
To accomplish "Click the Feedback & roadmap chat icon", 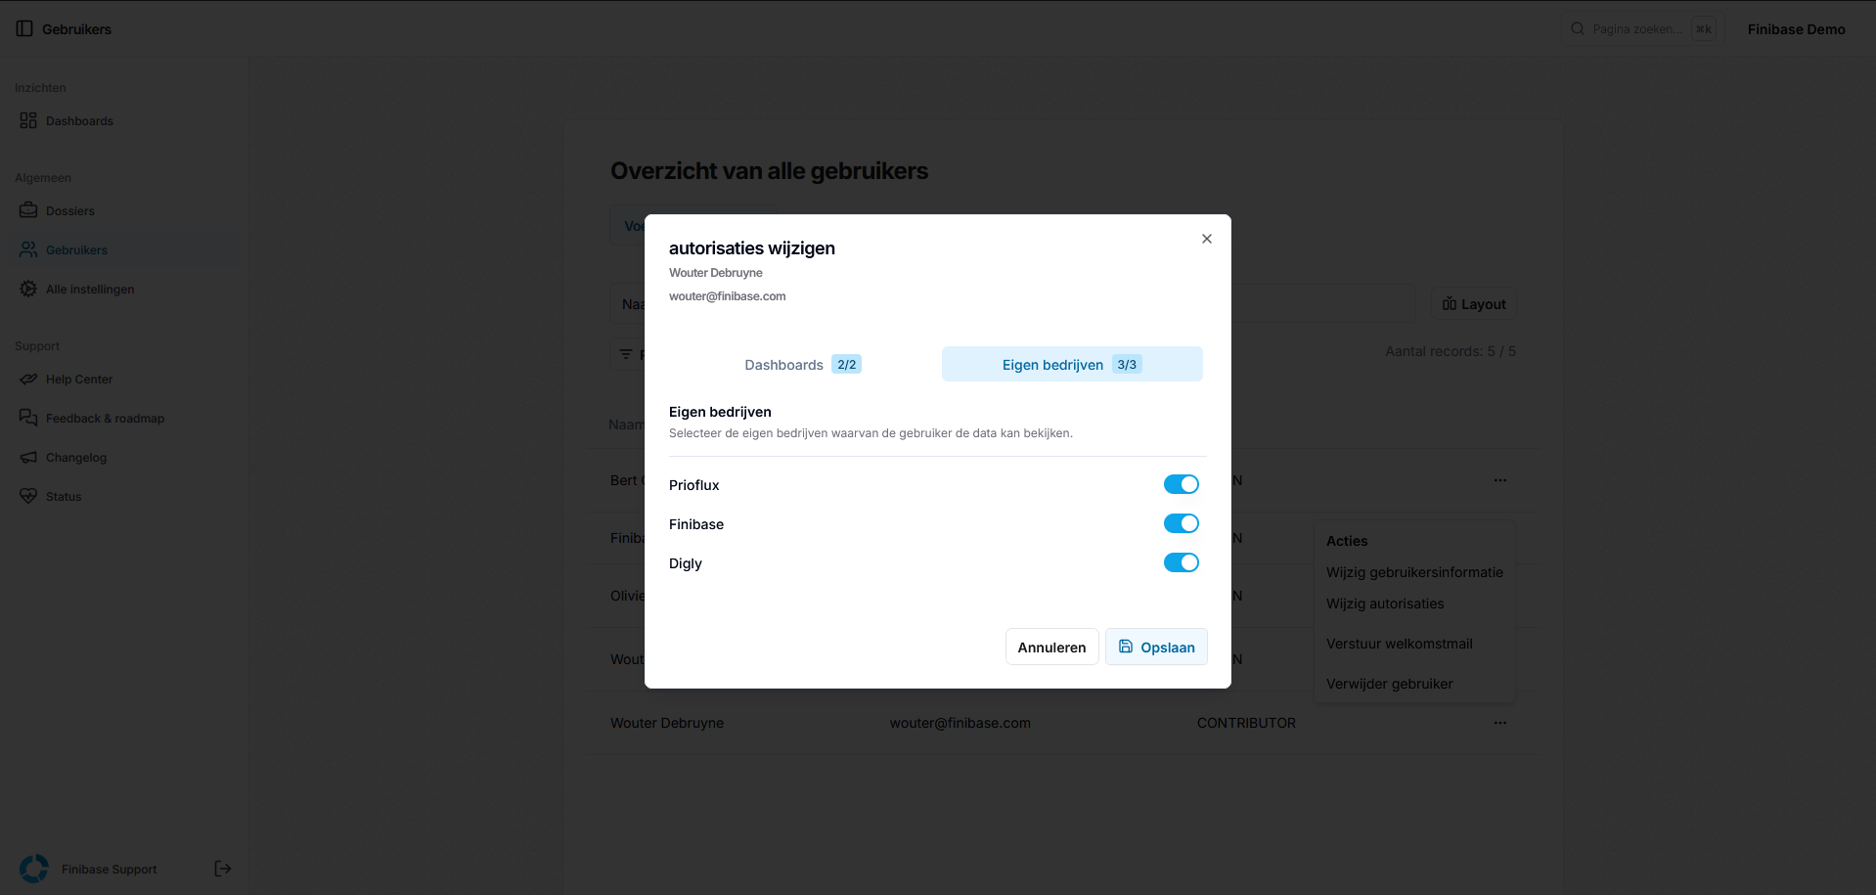I will coord(28,418).
